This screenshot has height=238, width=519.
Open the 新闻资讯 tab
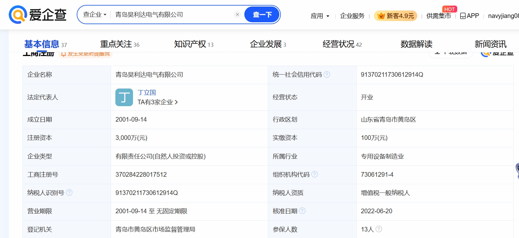pyautogui.click(x=491, y=44)
